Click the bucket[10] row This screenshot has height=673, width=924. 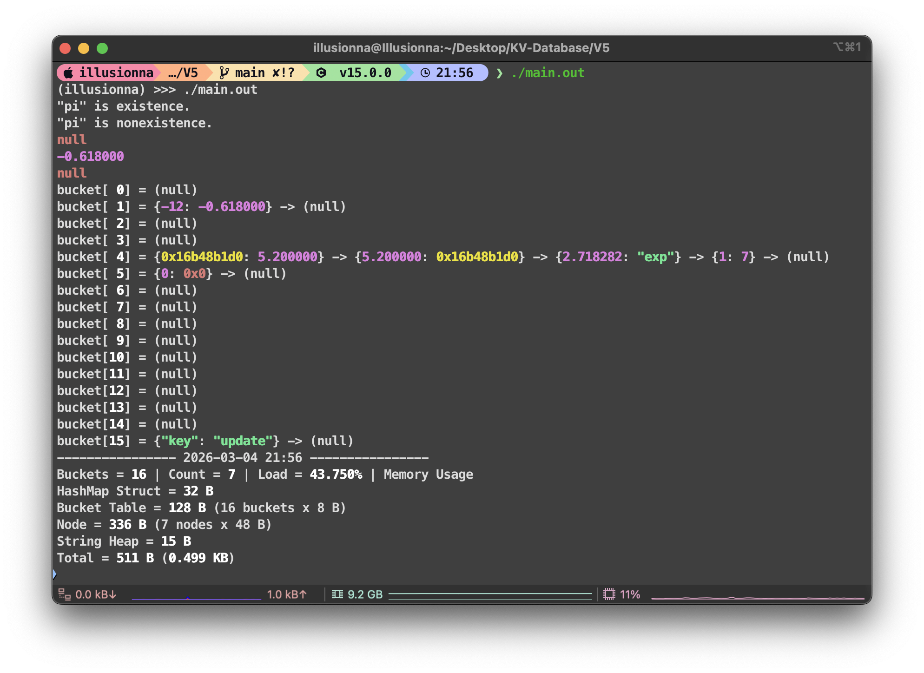pyautogui.click(x=127, y=357)
